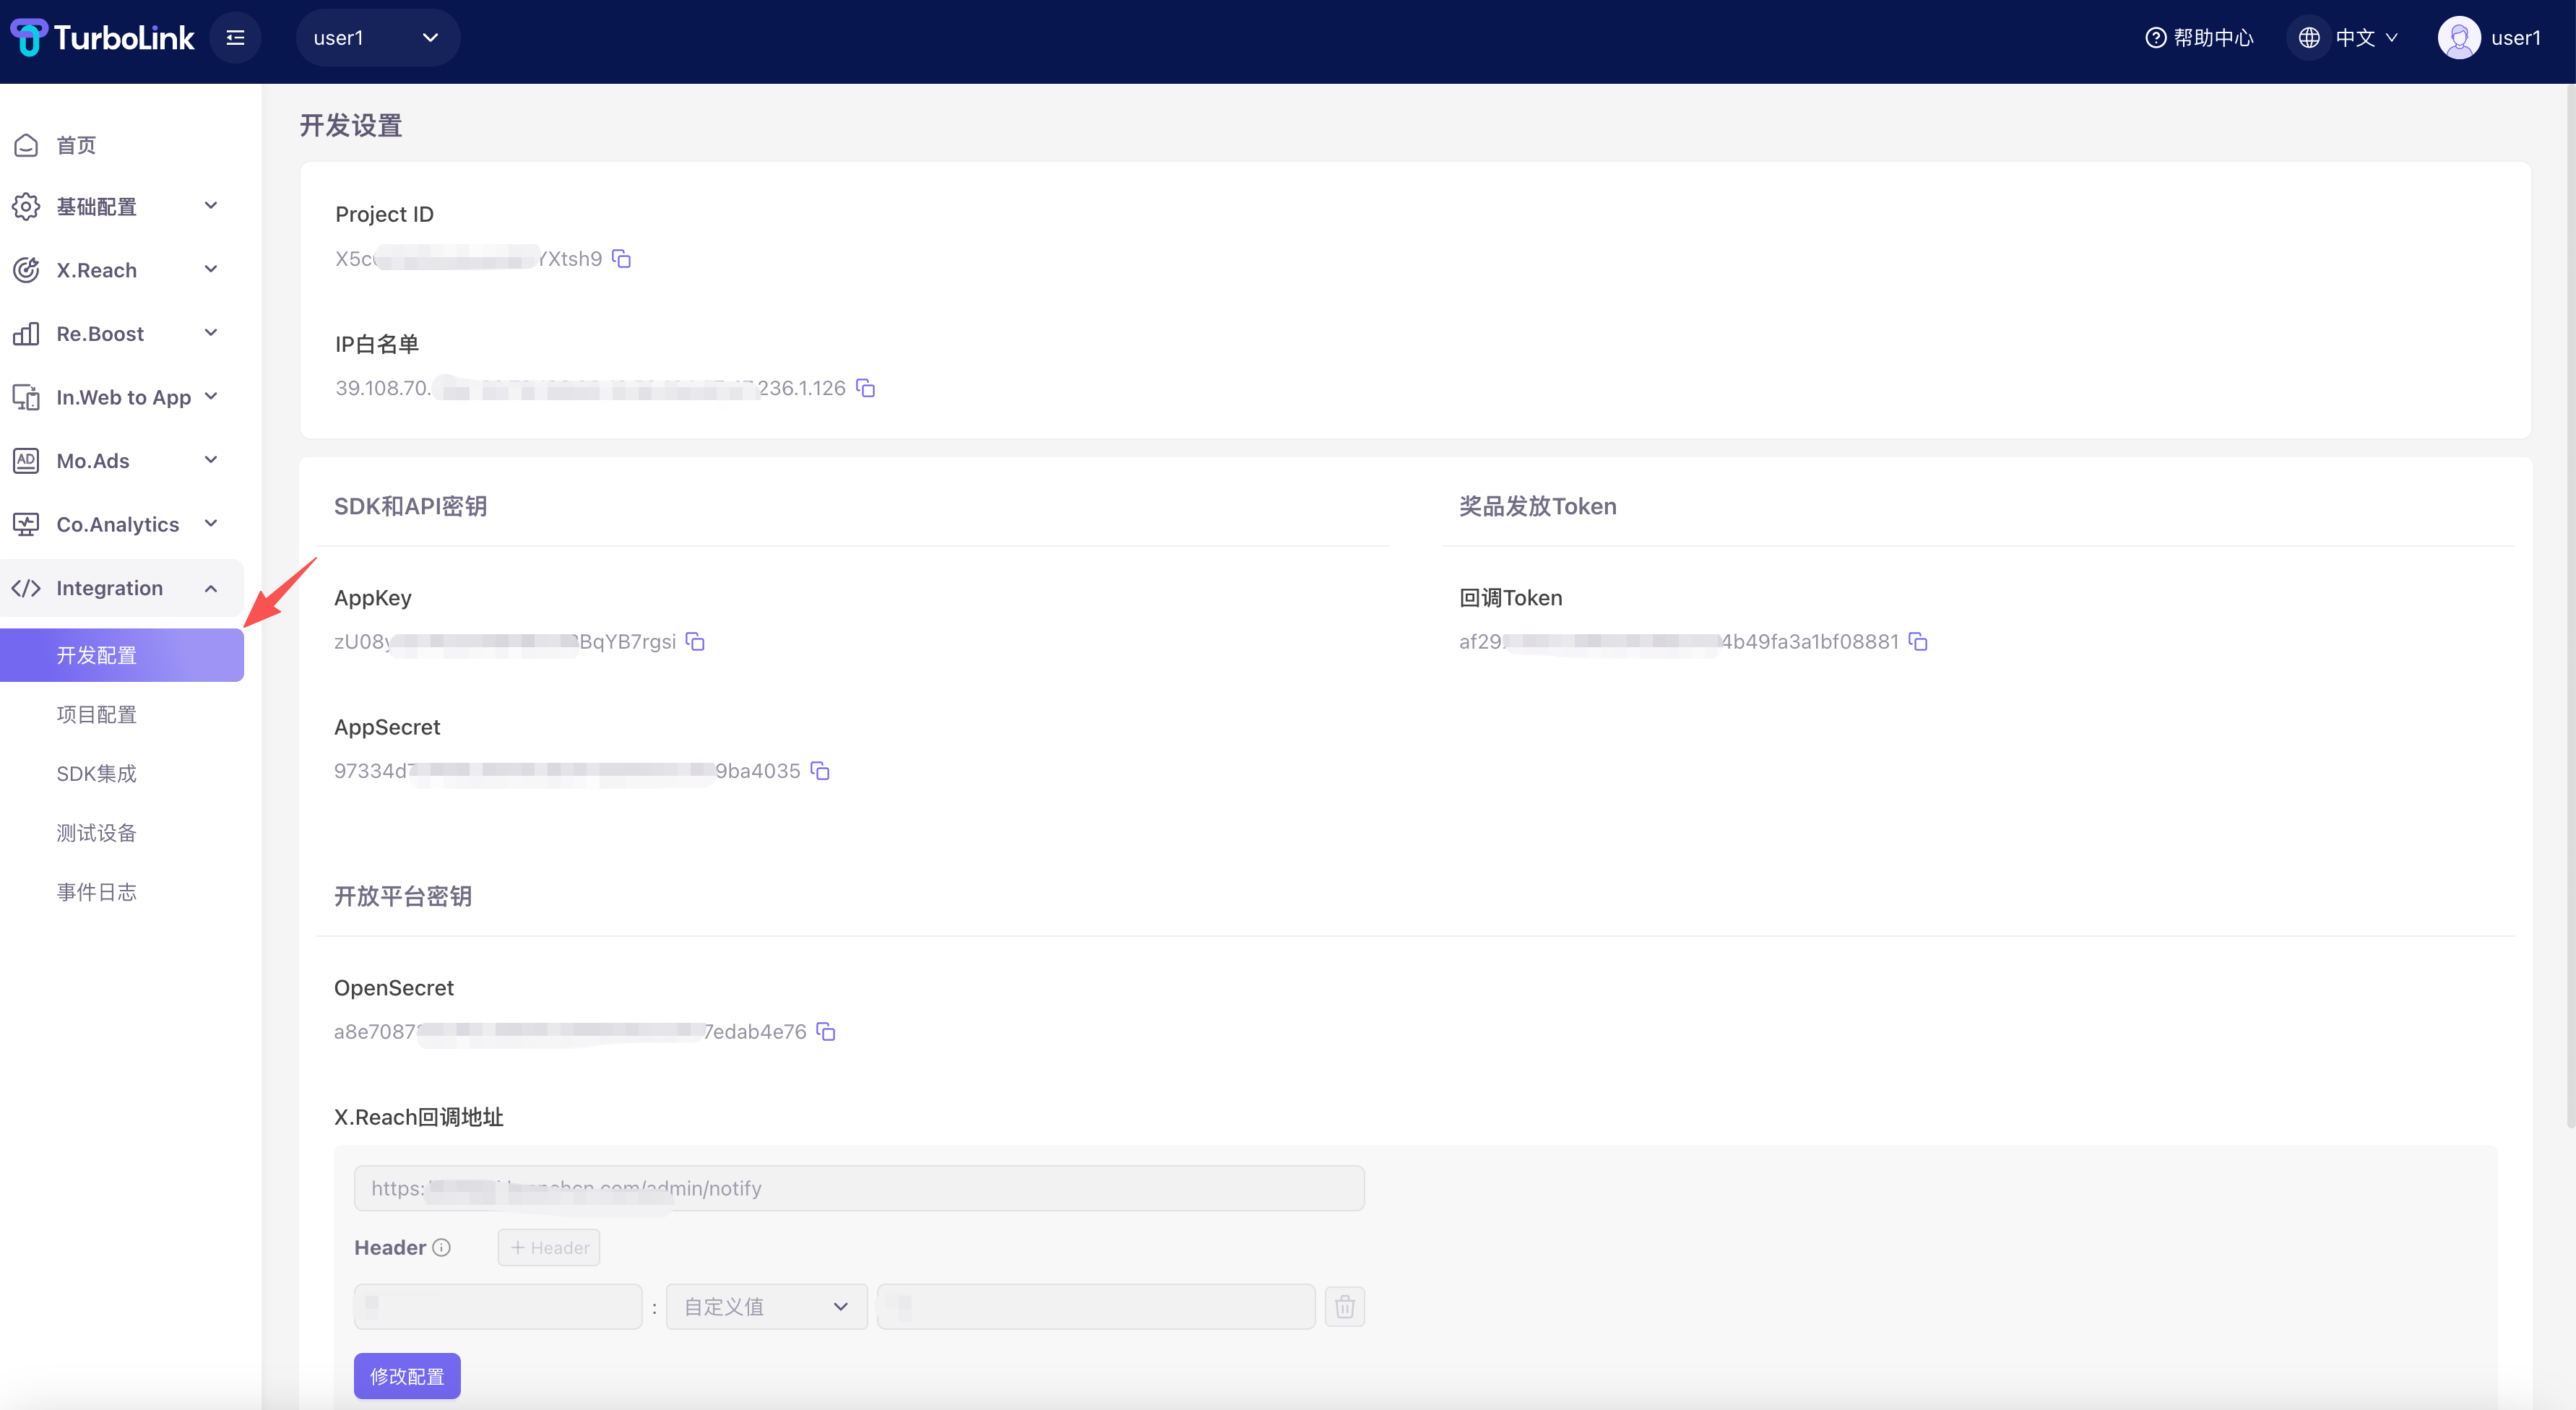Copy the OpenSecret value
The image size is (2576, 1410).
826,1032
